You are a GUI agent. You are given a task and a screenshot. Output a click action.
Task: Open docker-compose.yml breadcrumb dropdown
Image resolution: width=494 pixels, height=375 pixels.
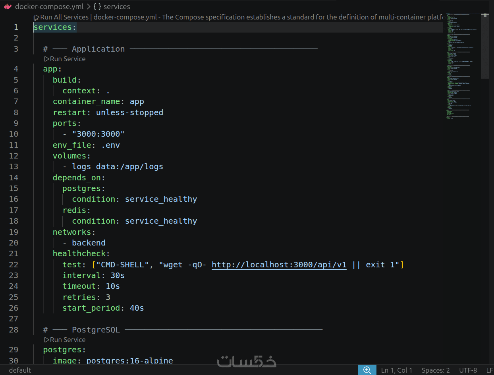click(49, 6)
